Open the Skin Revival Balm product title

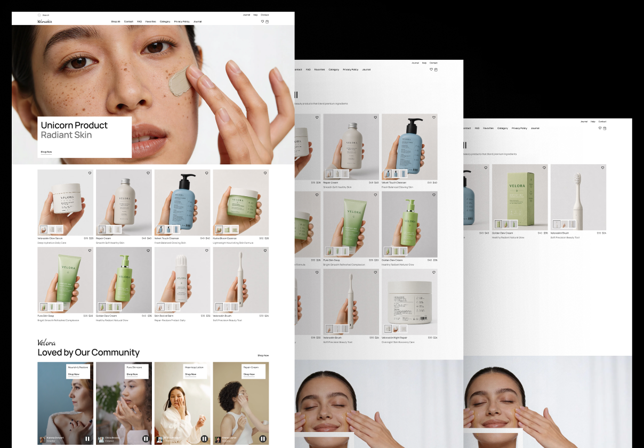164,316
